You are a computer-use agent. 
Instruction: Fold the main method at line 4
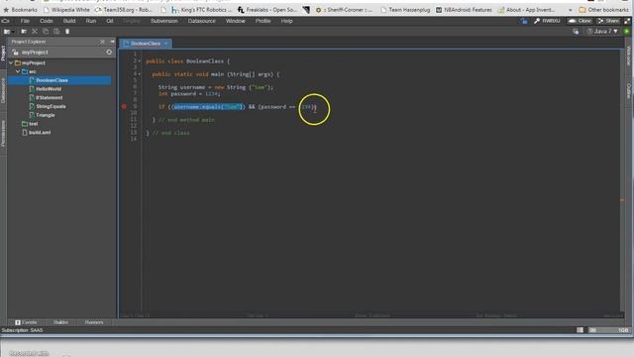click(140, 74)
